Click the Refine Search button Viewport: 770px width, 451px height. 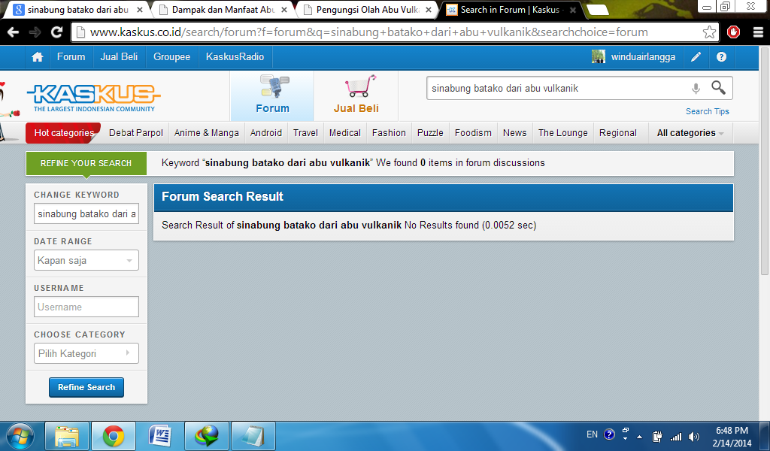point(86,387)
